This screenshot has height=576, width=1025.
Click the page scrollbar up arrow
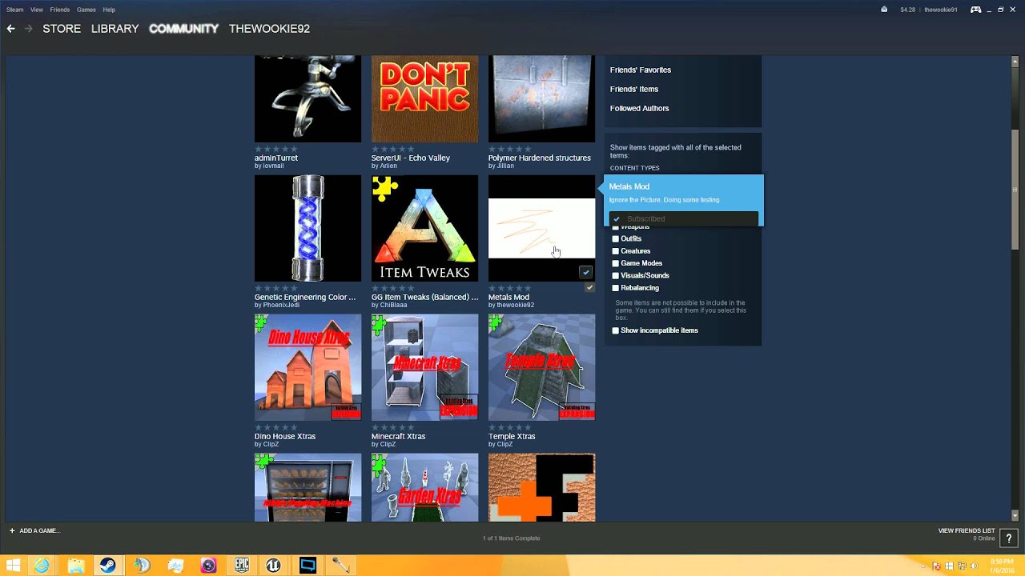tap(1015, 61)
